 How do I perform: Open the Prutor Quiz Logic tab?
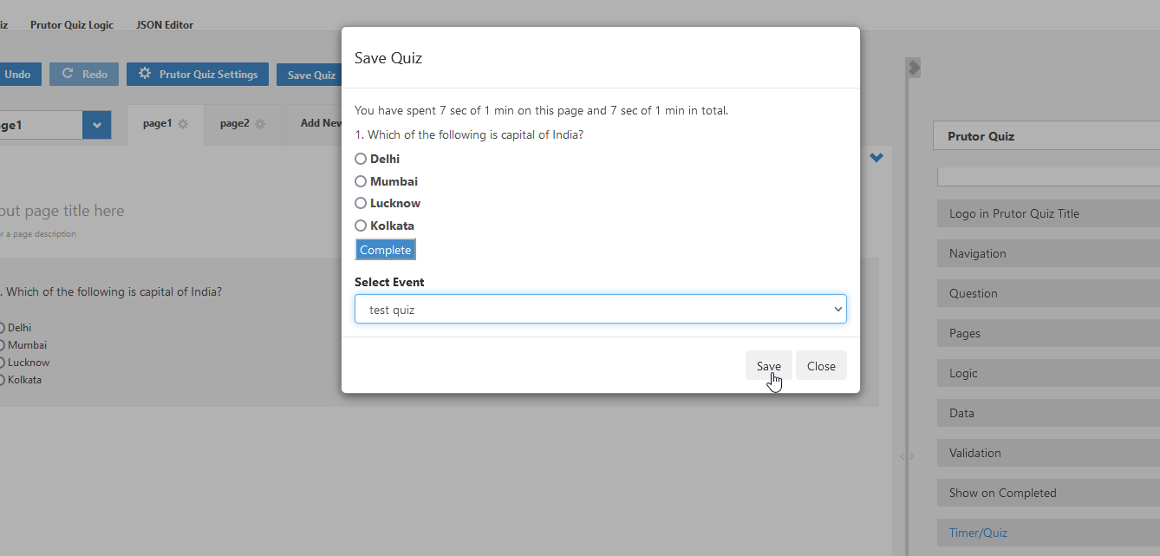[72, 25]
